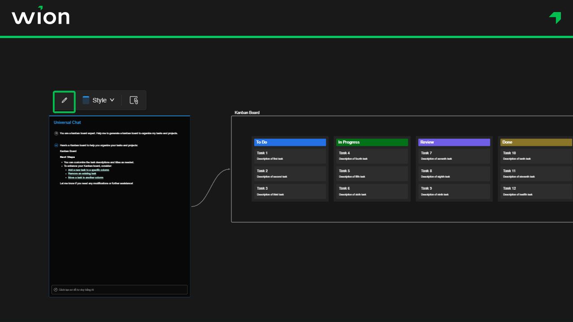Select the In Progress column header
Image resolution: width=573 pixels, height=322 pixels.
[x=372, y=142]
